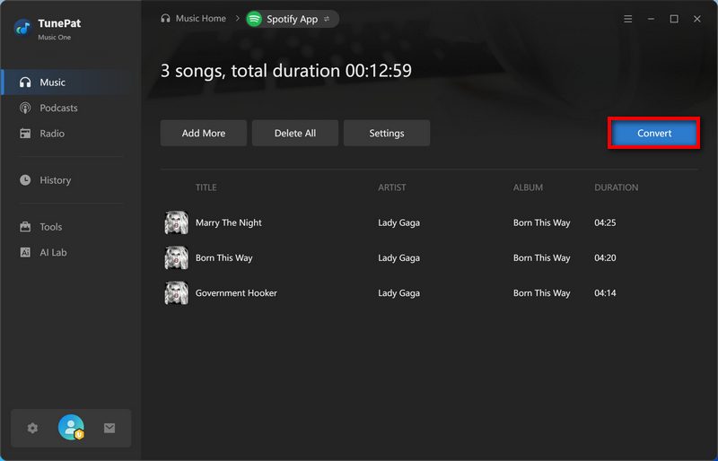This screenshot has width=718, height=461.
Task: Click the 04:20 duration value
Action: click(605, 257)
